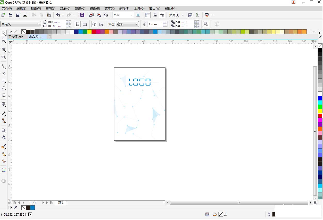
Task: Open the 效果(C) menu
Action: (80, 9)
